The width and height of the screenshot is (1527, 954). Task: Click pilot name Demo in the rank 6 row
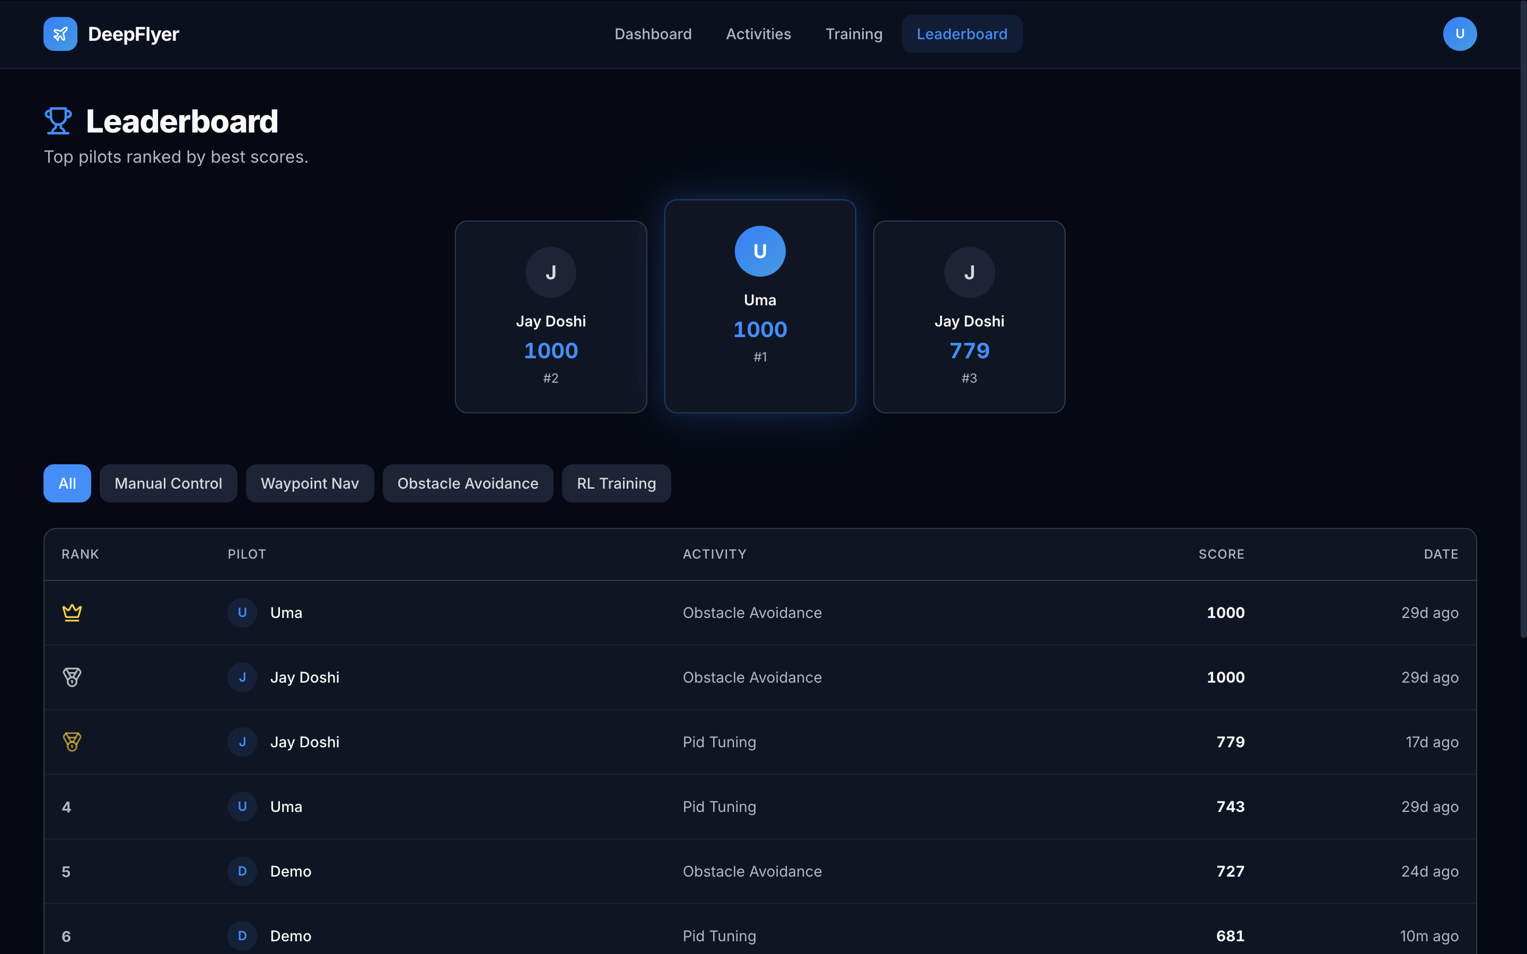pos(290,935)
